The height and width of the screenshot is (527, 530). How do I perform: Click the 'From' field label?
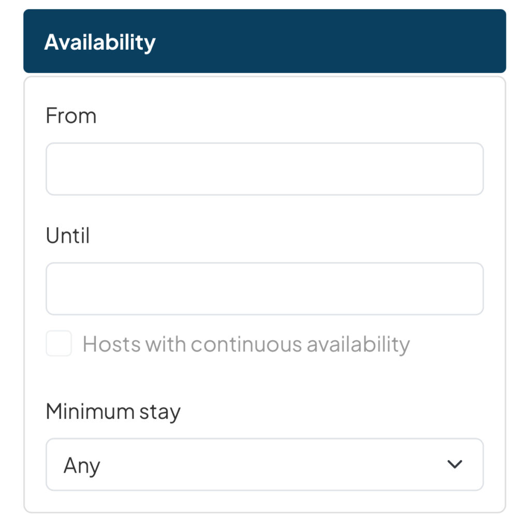71,115
